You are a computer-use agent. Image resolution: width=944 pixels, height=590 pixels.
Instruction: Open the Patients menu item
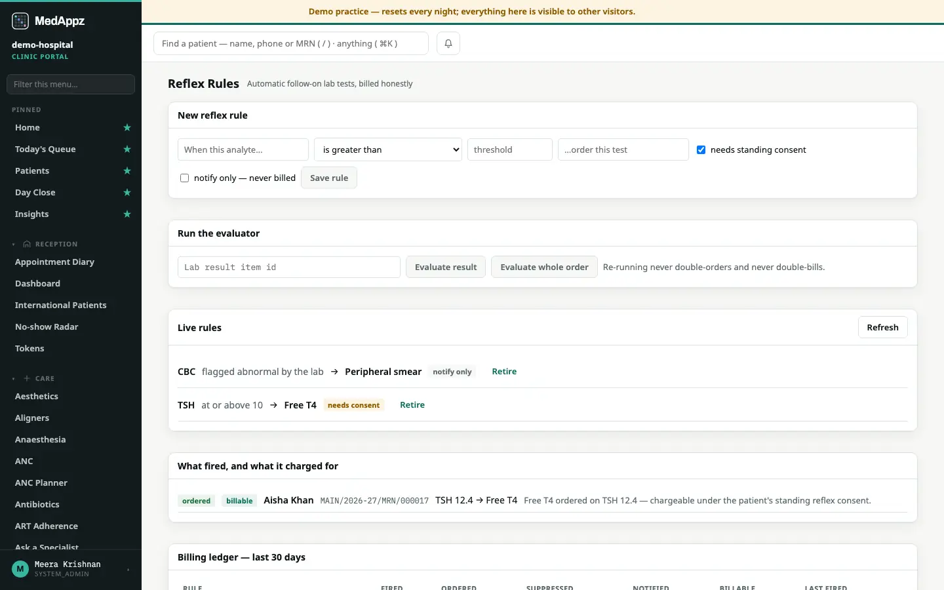(32, 171)
